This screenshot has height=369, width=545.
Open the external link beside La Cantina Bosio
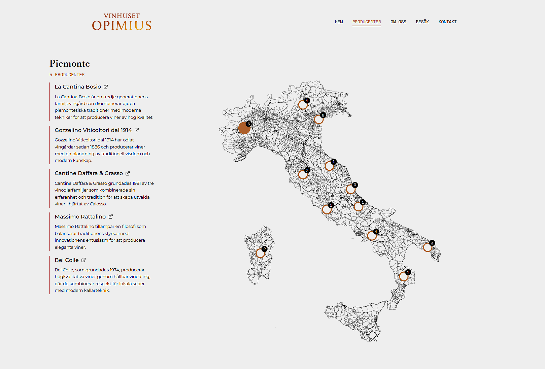pyautogui.click(x=106, y=87)
